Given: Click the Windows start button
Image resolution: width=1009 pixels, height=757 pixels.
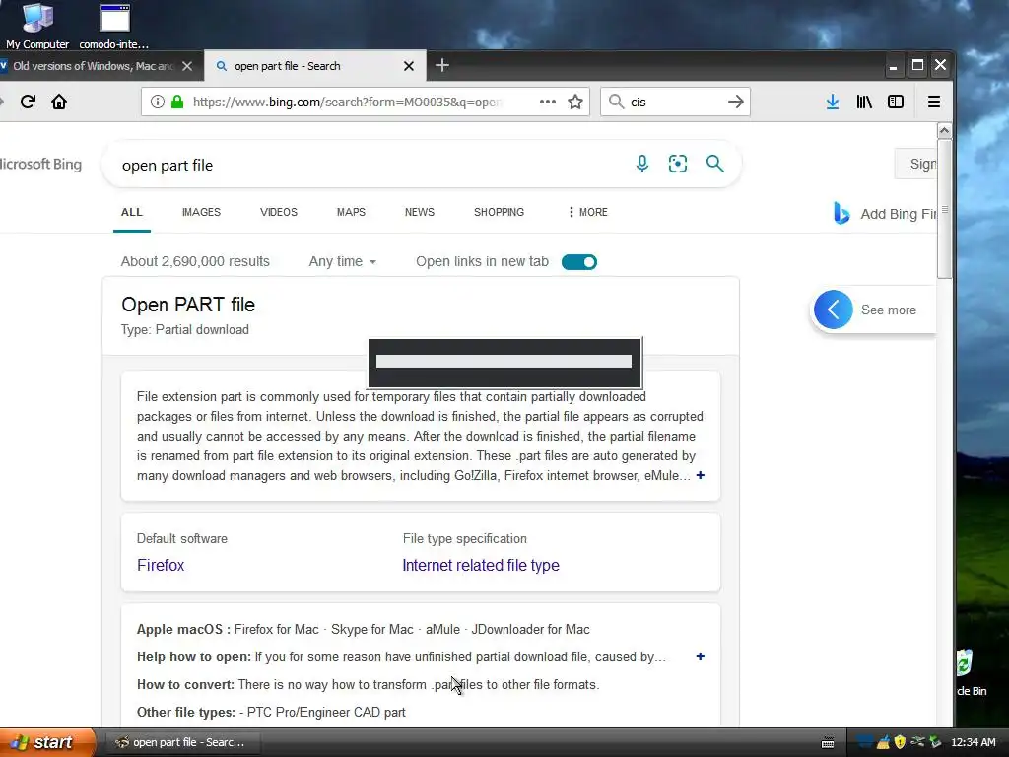Looking at the screenshot, I should (x=47, y=742).
